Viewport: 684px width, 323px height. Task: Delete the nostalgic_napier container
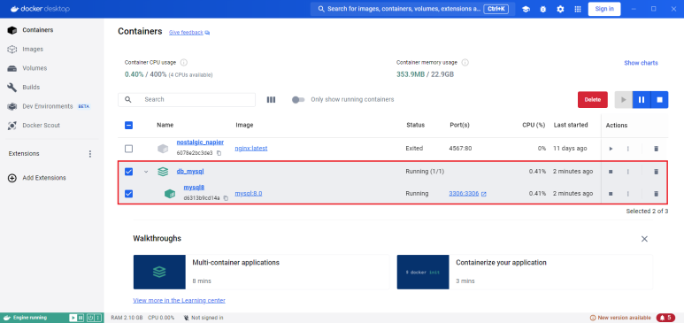[x=656, y=149]
